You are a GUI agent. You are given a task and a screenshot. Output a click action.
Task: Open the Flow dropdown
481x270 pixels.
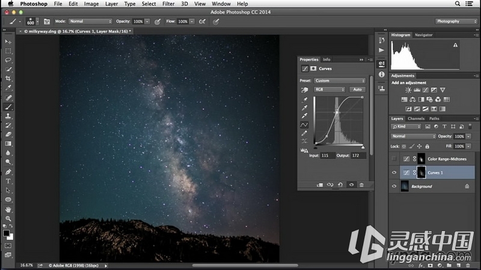[192, 22]
